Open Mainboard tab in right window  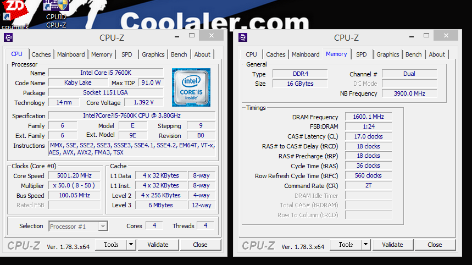(x=306, y=54)
